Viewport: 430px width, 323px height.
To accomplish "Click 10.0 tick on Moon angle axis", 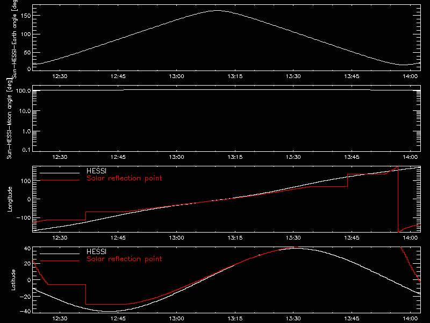I will [x=25, y=111].
